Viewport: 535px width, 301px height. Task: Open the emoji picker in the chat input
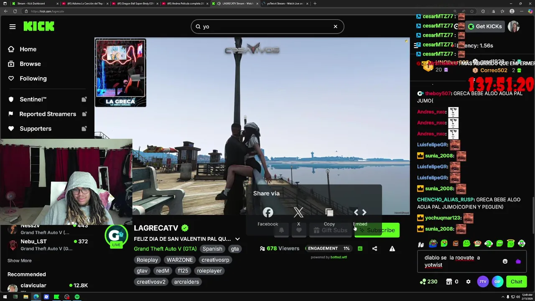pos(505,262)
